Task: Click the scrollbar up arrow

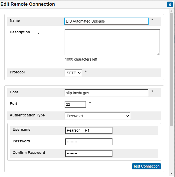Action: point(171,11)
